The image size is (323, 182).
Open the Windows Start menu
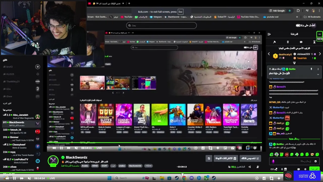tap(109, 178)
